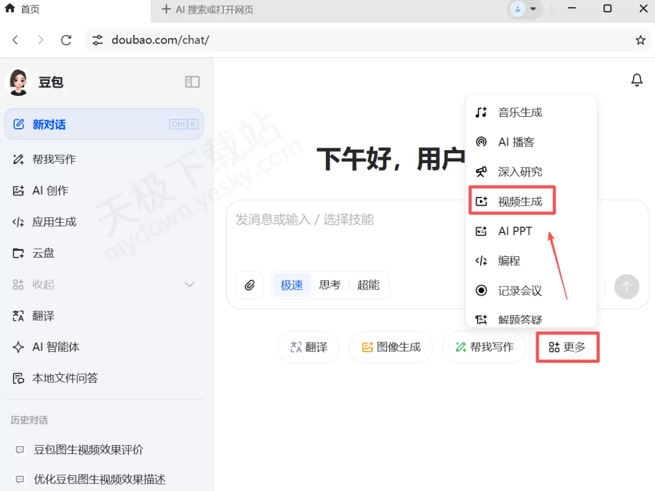Go back with the browser back arrow

click(x=15, y=40)
